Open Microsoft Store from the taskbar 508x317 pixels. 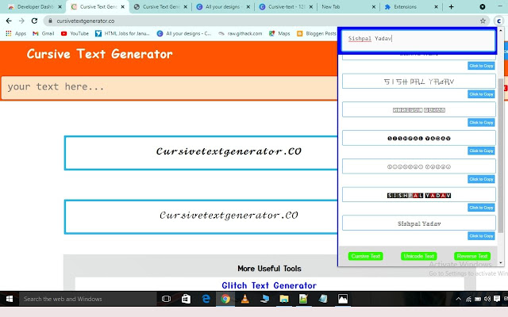186,299
